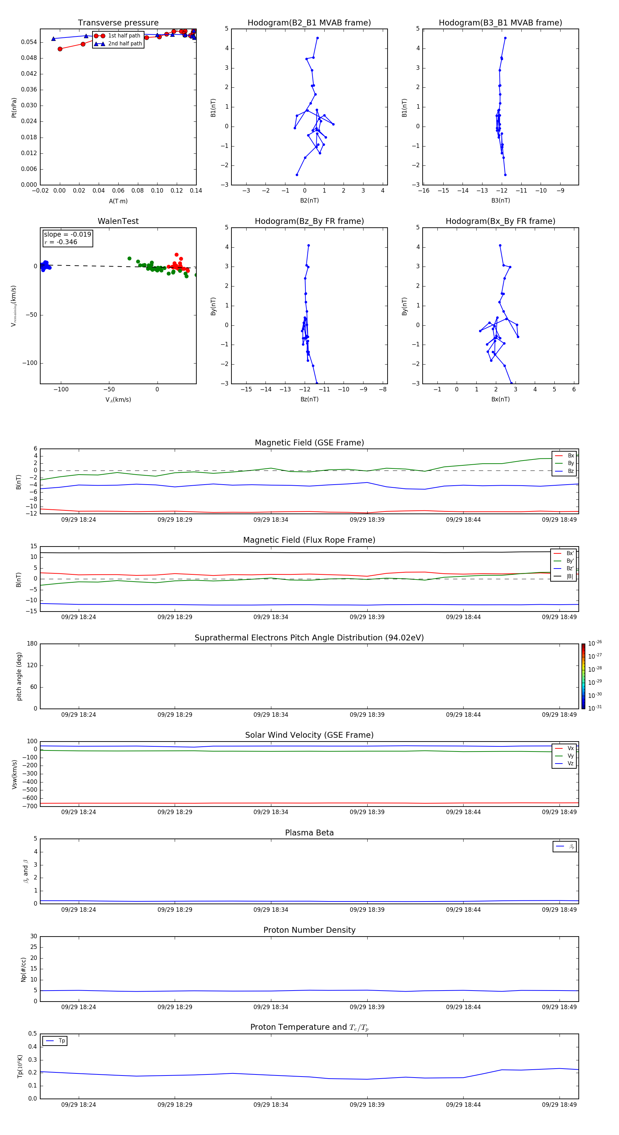This screenshot has height=1135, width=619.
Task: Click the "Bx'" legend entry in Flux Rope plot
Action: [564, 553]
